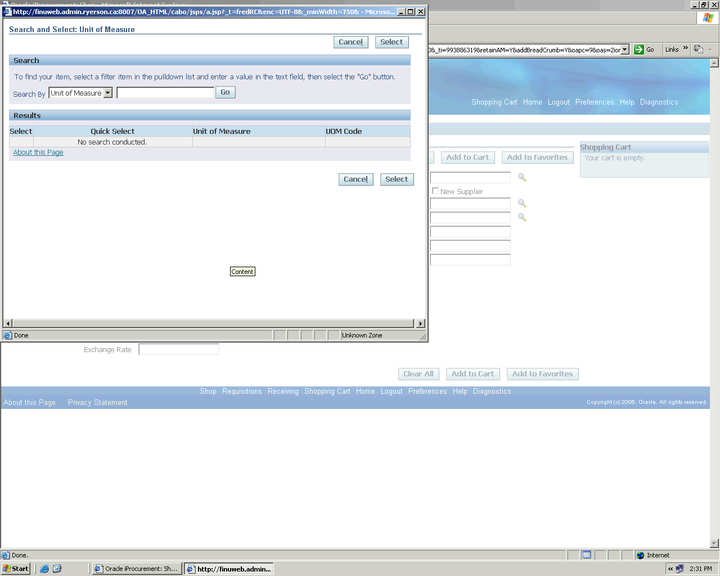Click the Unit of Measure search field

tap(165, 93)
